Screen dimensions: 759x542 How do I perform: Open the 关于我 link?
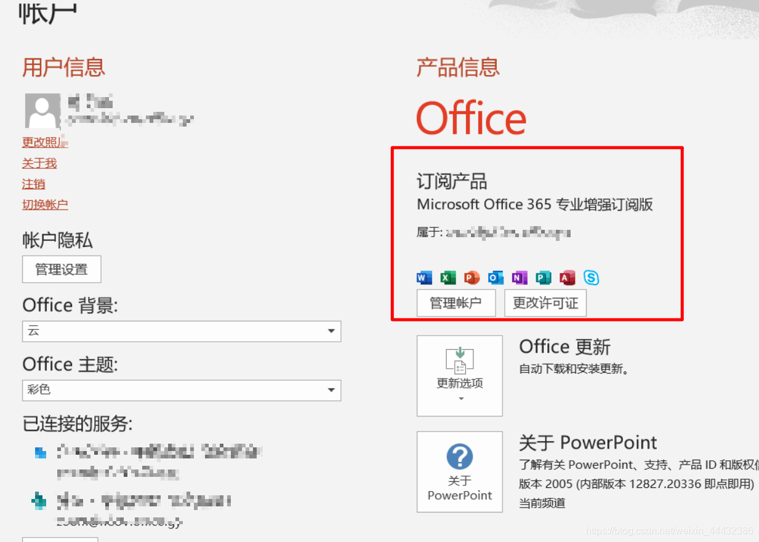point(39,163)
